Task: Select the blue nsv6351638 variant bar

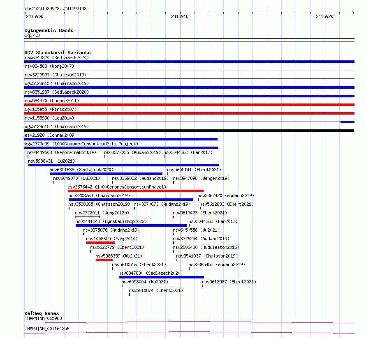Action: [x=106, y=174]
